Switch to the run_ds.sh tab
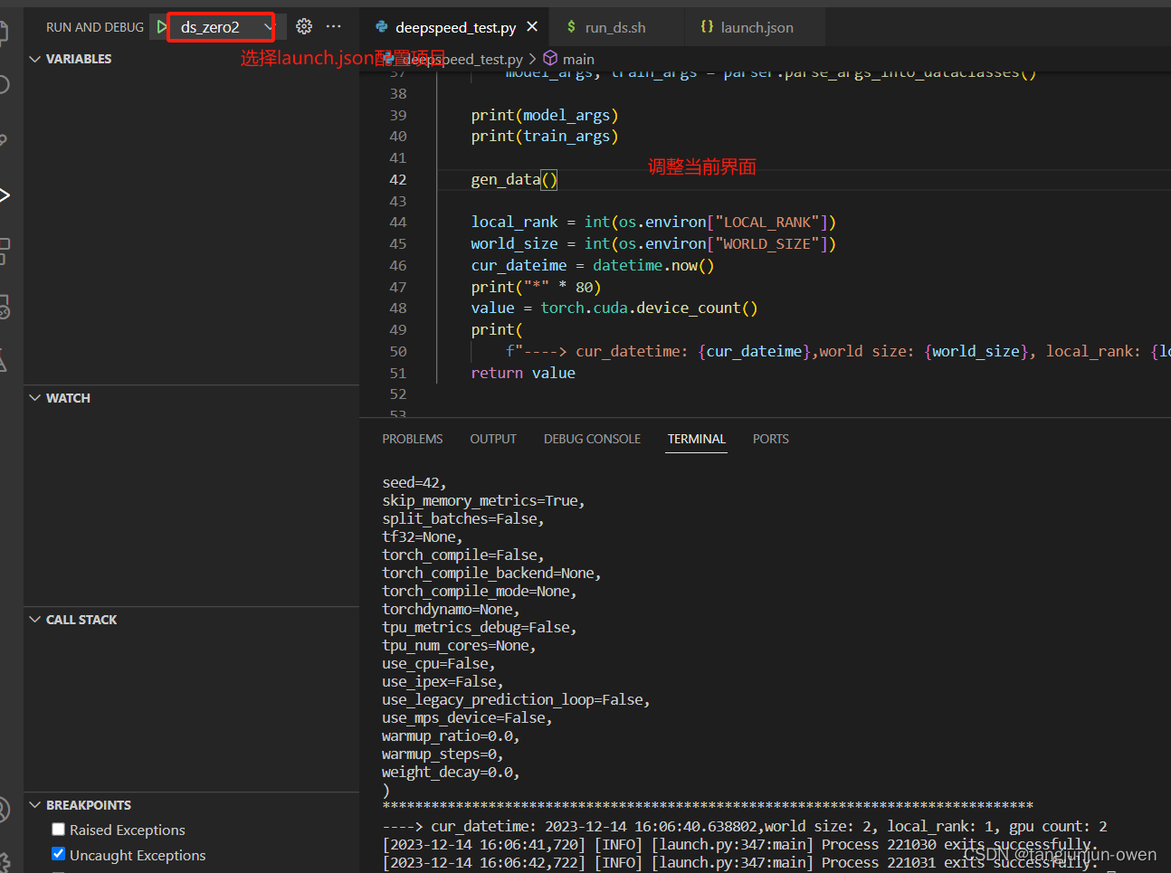The image size is (1171, 873). click(615, 27)
